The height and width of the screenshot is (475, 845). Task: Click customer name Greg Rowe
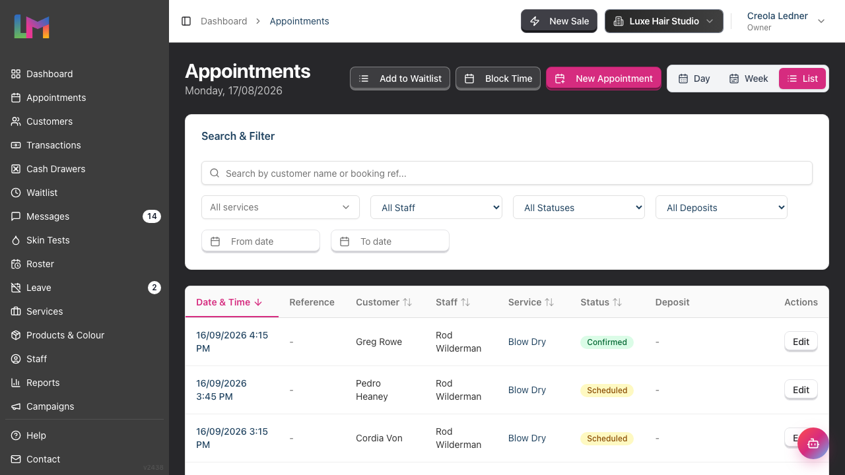(379, 342)
